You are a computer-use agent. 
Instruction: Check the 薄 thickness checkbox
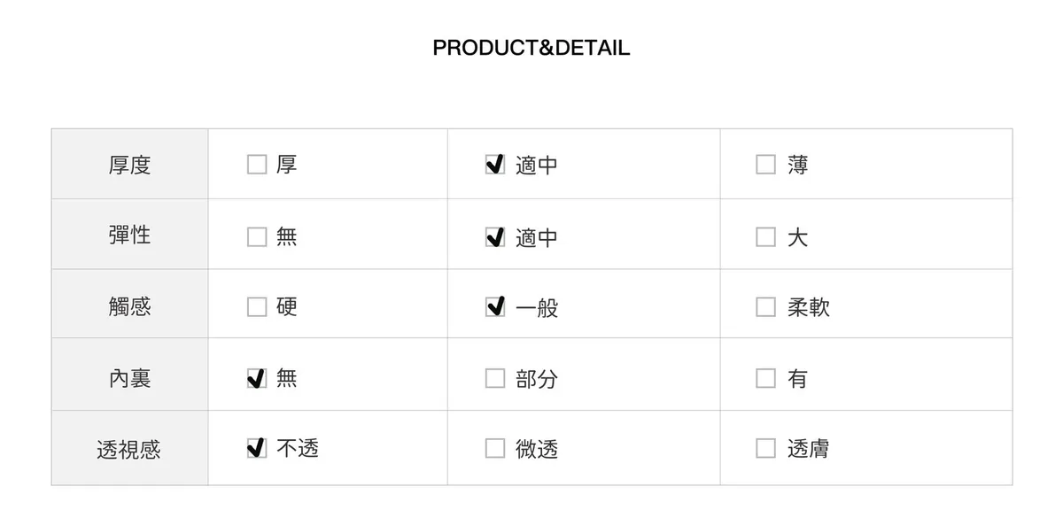coord(765,165)
